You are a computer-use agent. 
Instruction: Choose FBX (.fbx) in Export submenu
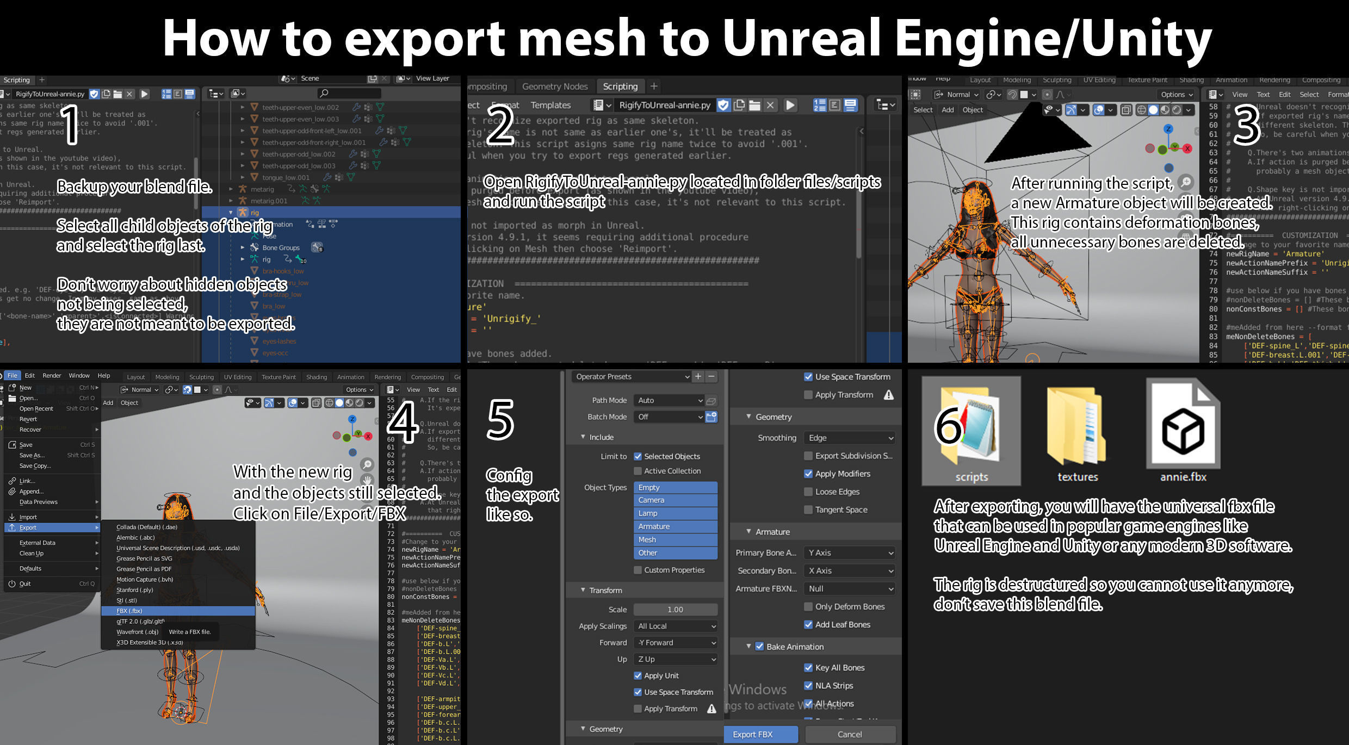pos(129,611)
